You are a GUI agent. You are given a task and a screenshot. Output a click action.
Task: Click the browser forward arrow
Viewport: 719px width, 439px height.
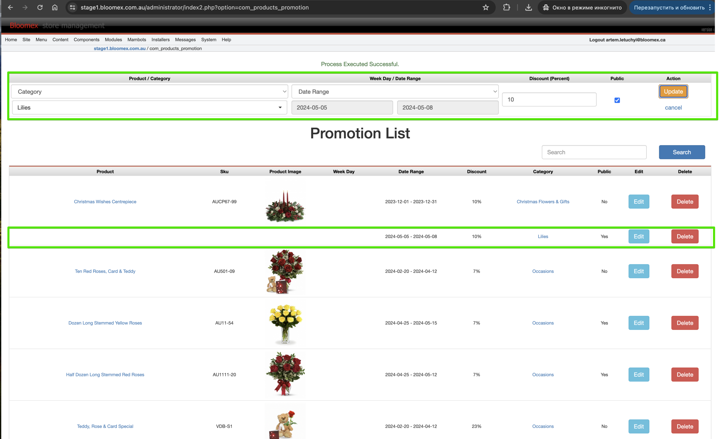(25, 8)
